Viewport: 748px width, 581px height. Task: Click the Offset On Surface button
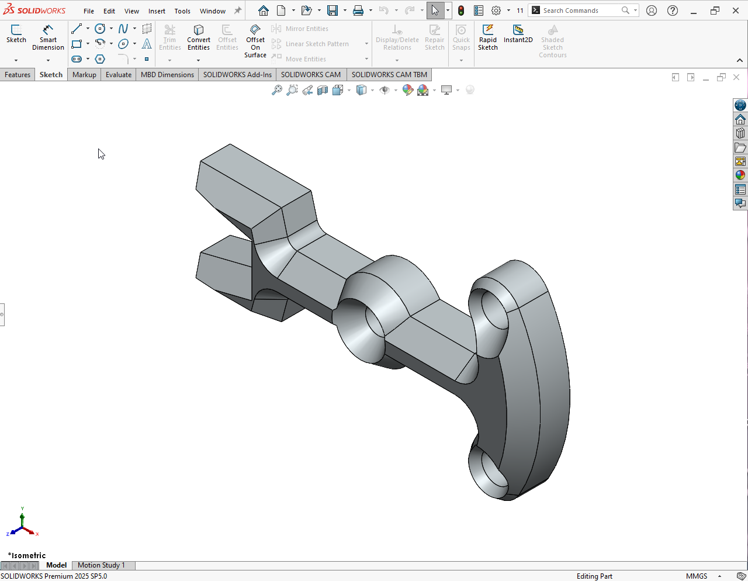(255, 41)
